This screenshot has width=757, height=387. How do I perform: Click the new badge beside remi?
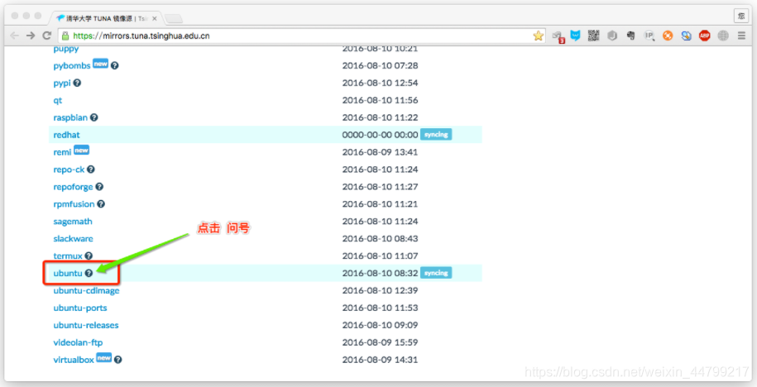point(81,150)
